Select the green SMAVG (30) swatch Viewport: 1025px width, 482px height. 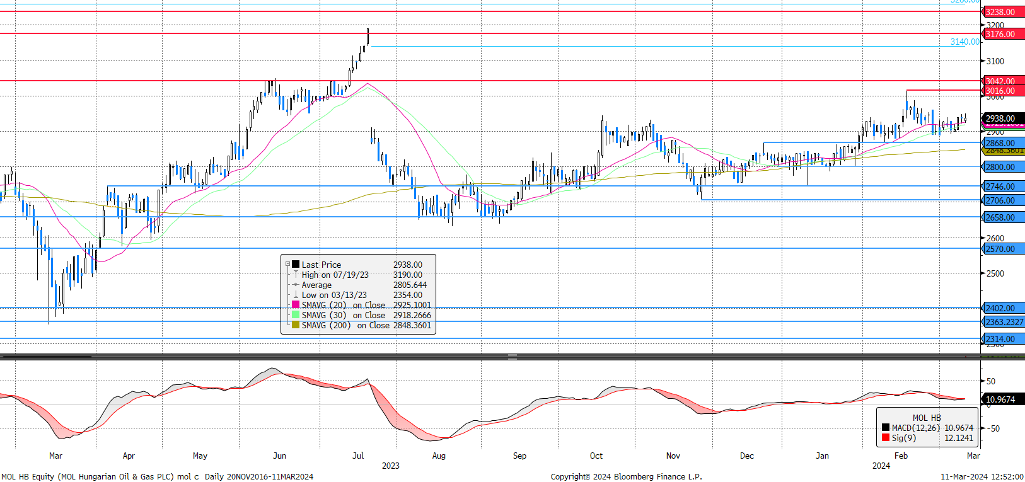[x=296, y=315]
